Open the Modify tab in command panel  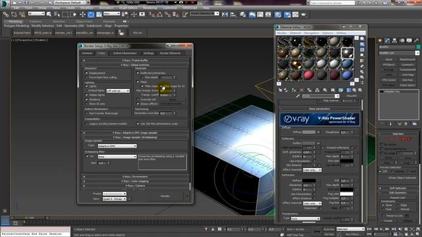point(387,40)
